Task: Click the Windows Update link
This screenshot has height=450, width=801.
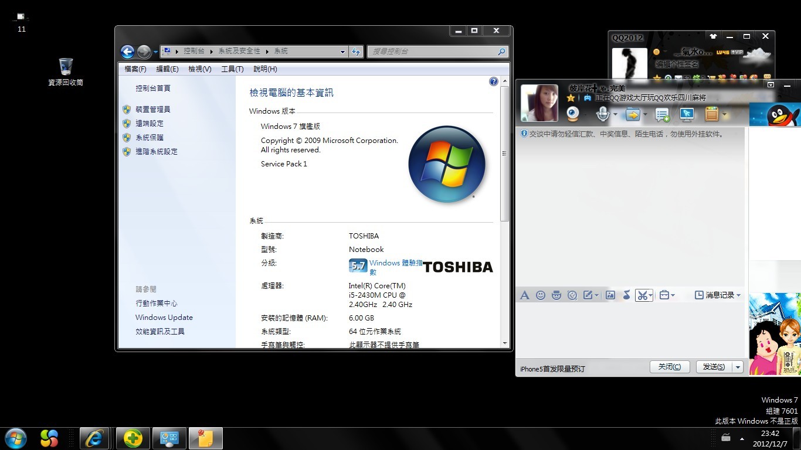Action: point(164,317)
